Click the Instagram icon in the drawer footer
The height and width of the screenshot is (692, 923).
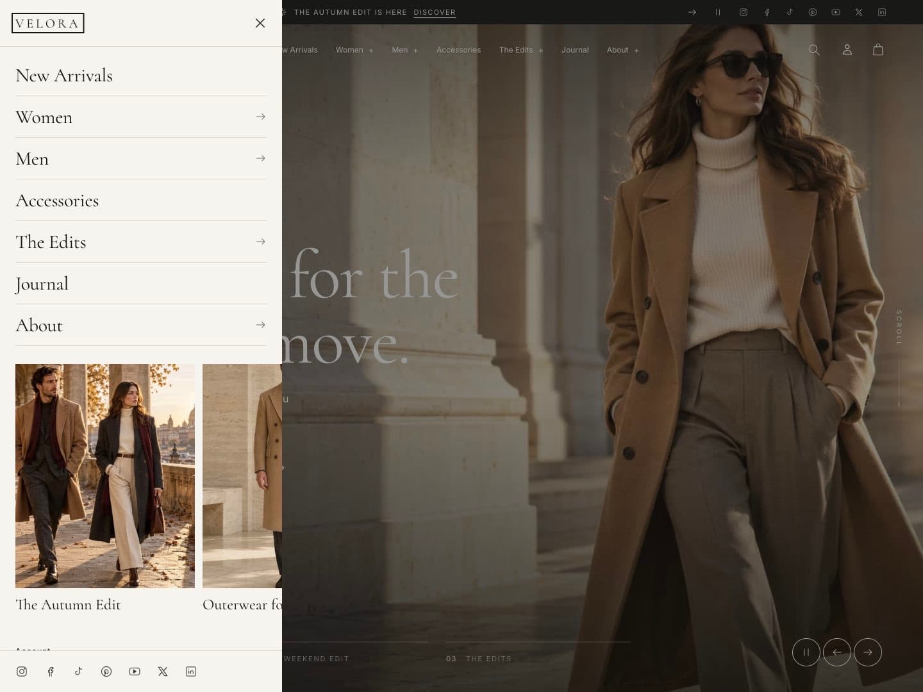[22, 671]
